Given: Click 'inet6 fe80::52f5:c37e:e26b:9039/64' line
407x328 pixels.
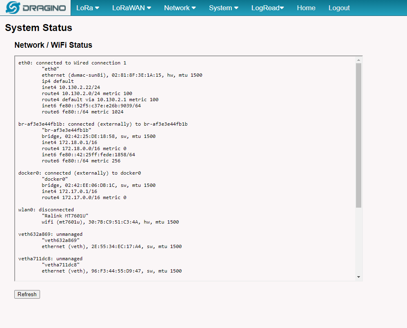Looking at the screenshot, I should click(91, 106).
